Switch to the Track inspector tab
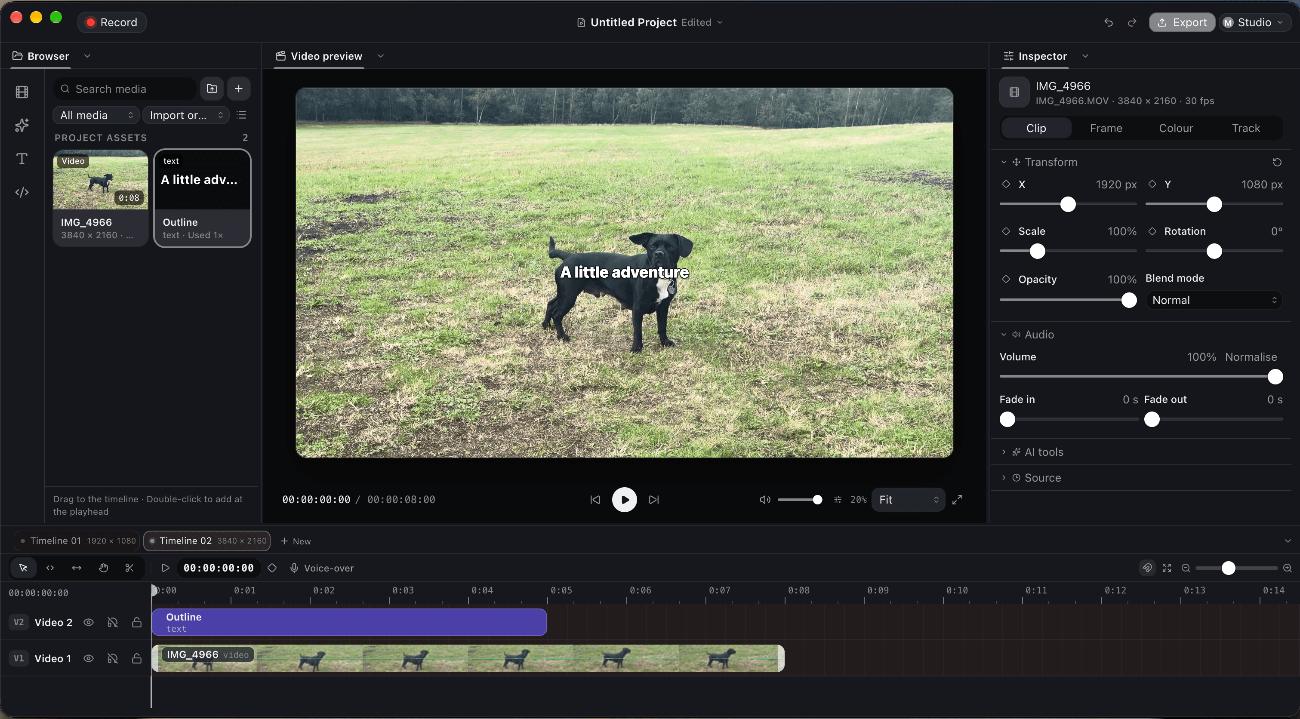Screen dimensions: 1300x719 click(1246, 128)
